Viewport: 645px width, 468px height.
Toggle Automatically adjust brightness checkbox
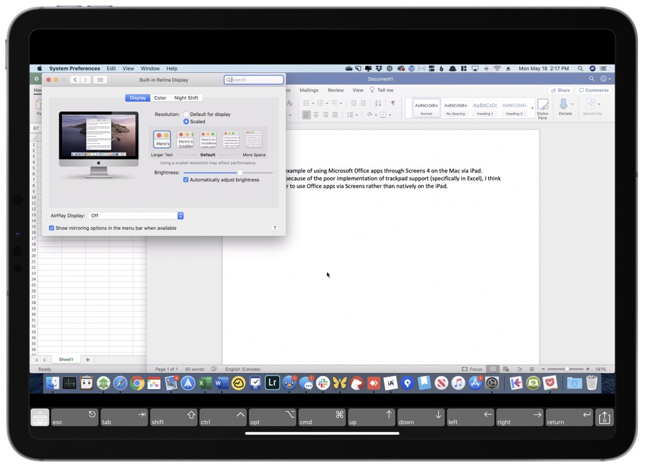click(x=186, y=180)
